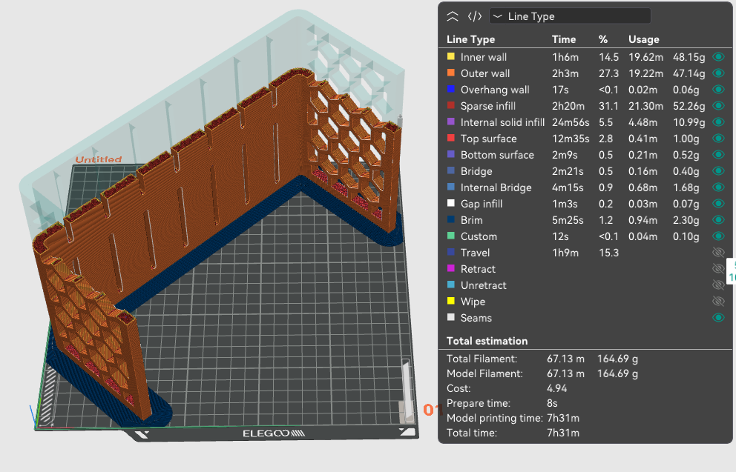The width and height of the screenshot is (736, 472).
Task: Show Wipe moves with eye icon
Action: [718, 302]
